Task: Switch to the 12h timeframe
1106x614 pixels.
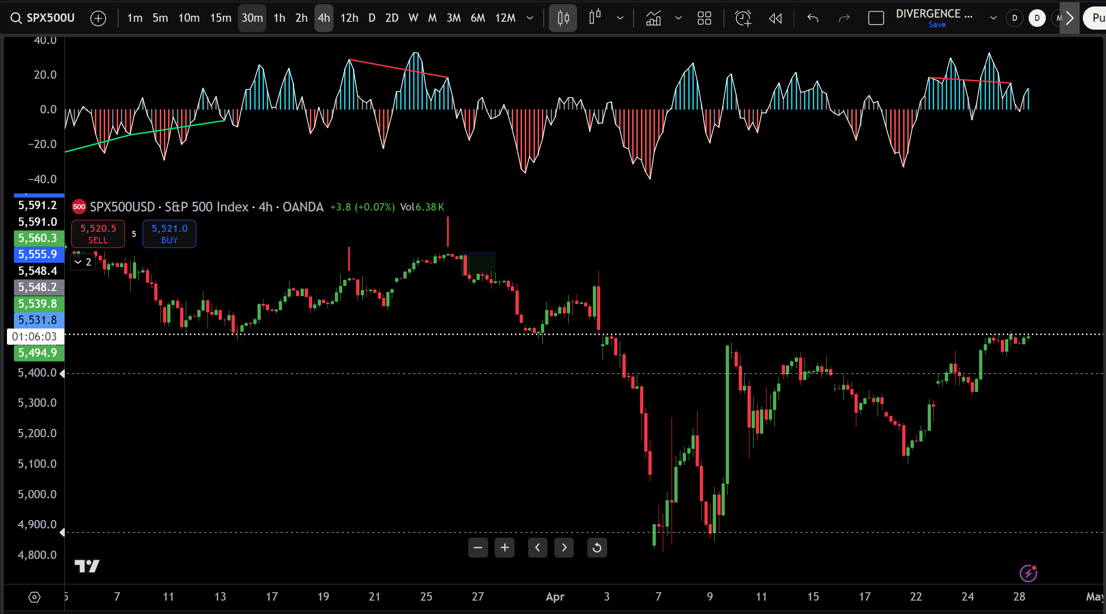Action: (x=349, y=18)
